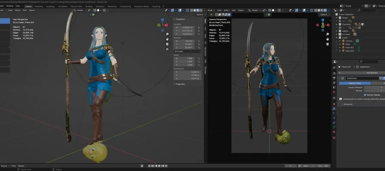This screenshot has width=385, height=171.
Task: Open Select menu in right viewport header
Action: [227, 10]
